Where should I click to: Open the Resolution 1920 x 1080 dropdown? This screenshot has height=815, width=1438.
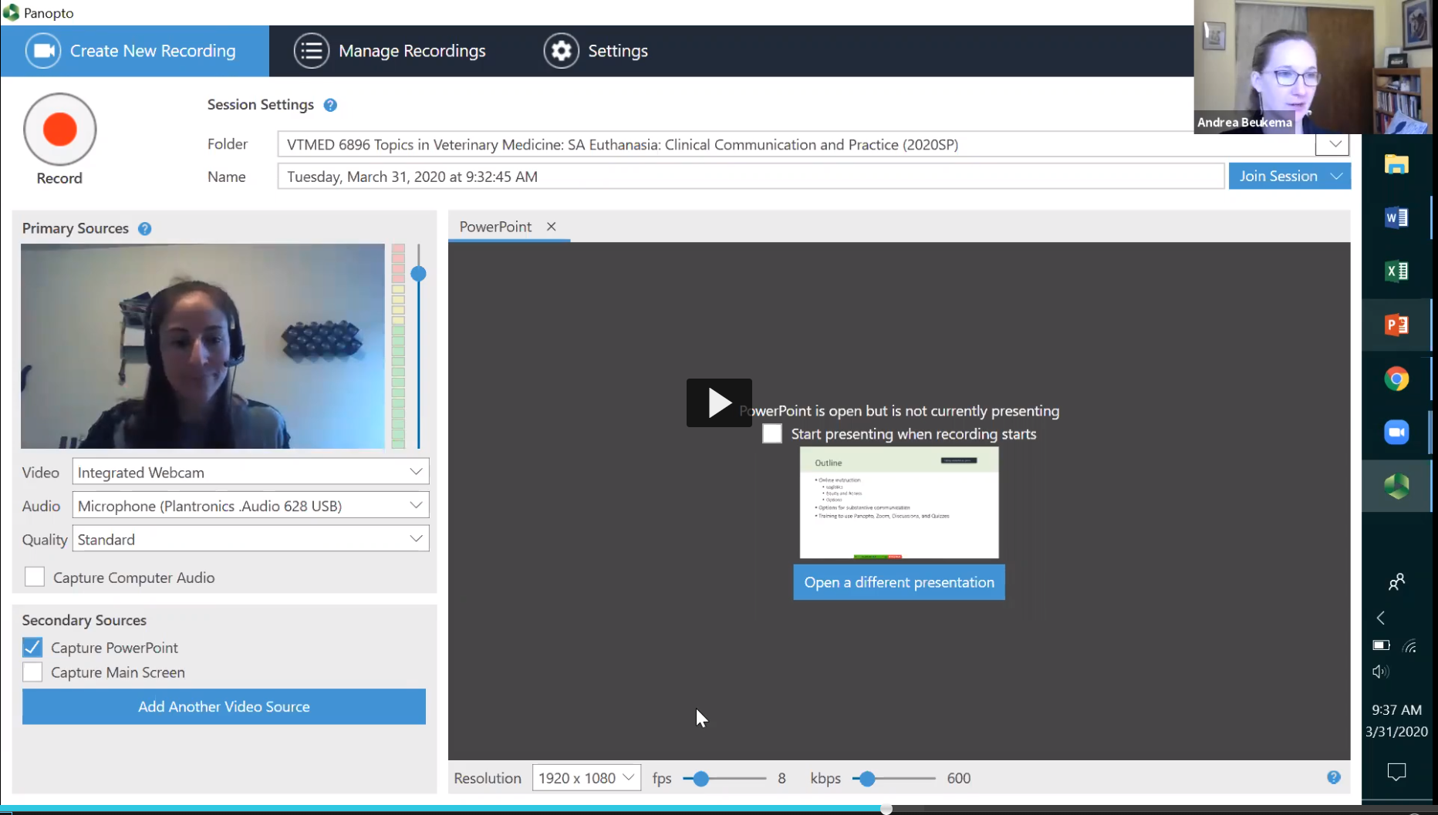coord(586,778)
